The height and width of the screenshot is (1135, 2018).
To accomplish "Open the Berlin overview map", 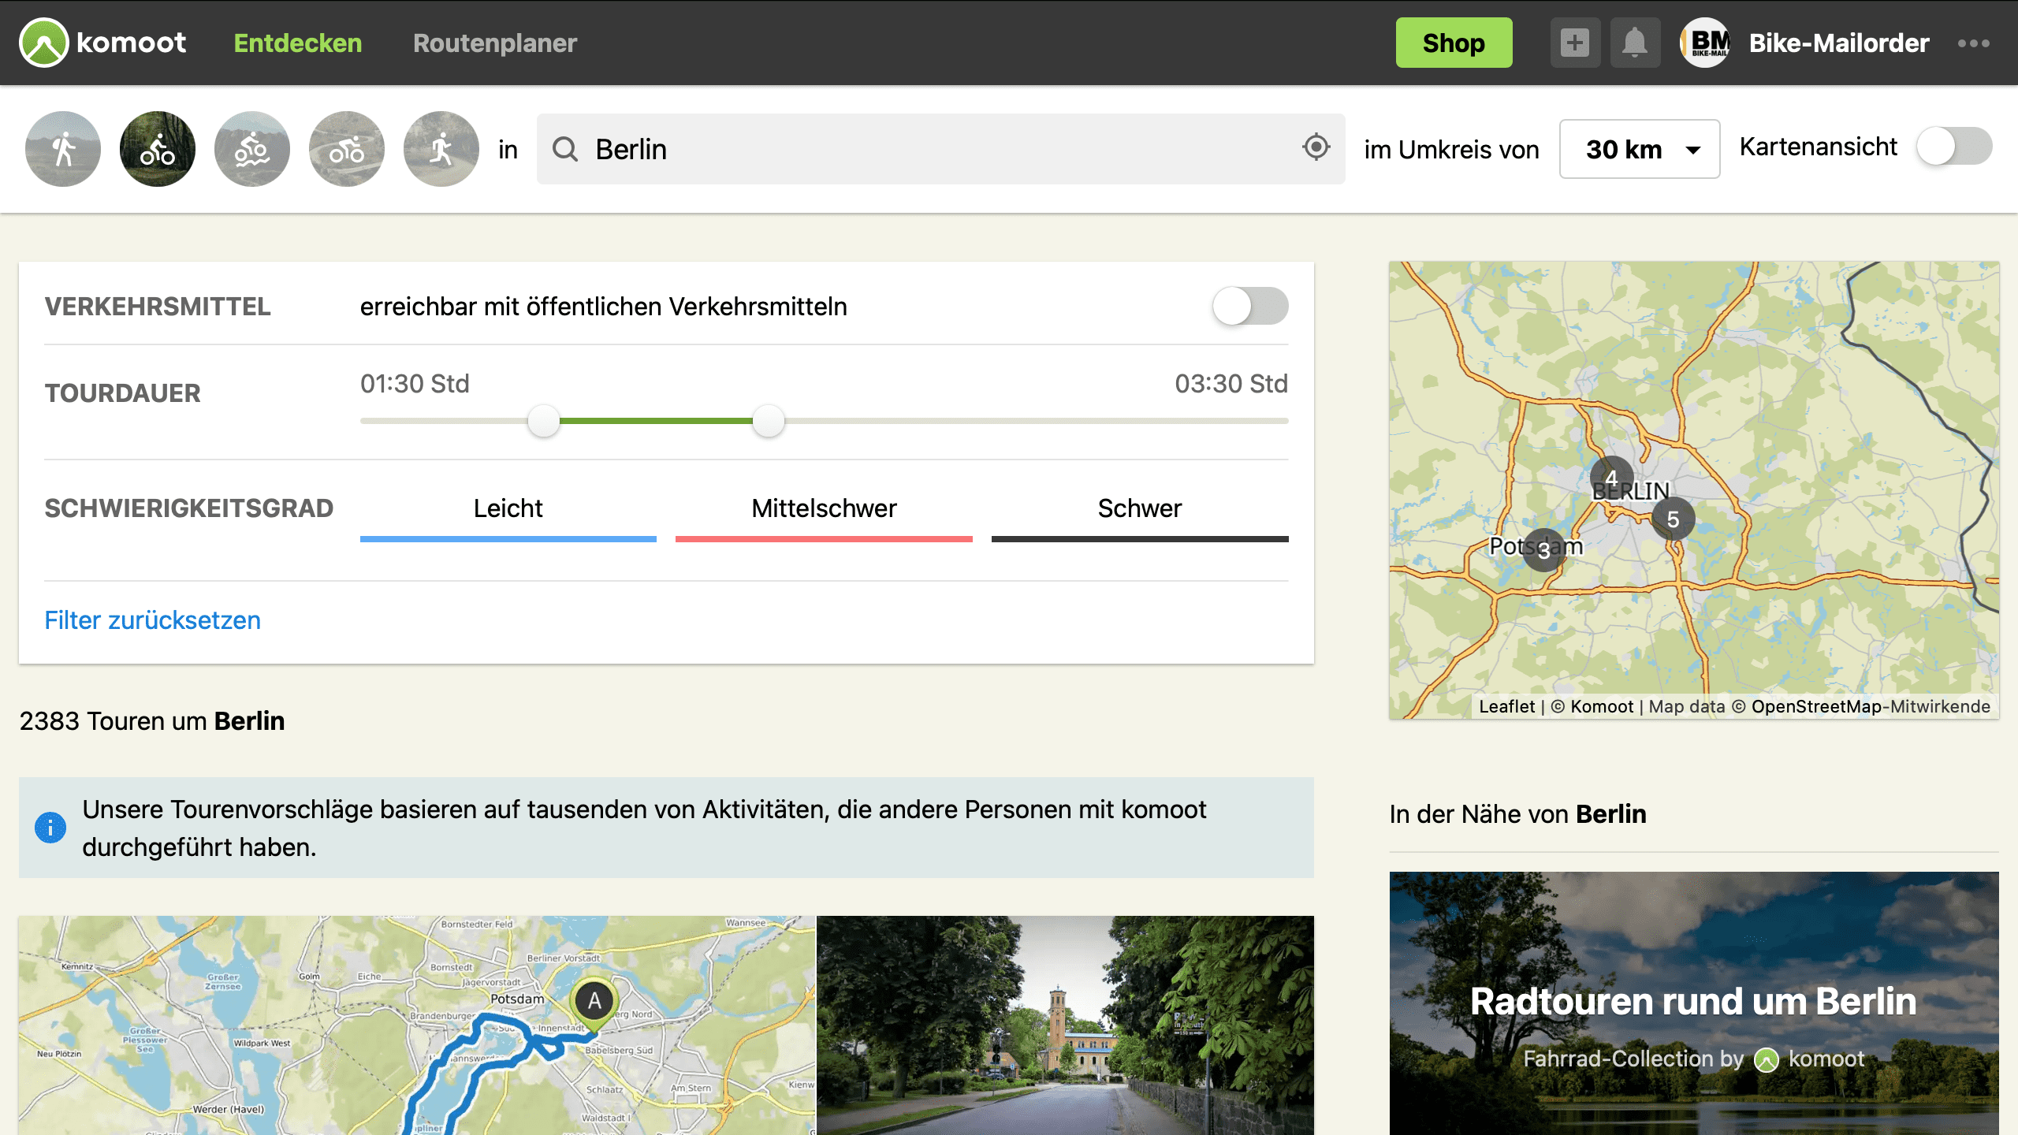I will (1694, 489).
